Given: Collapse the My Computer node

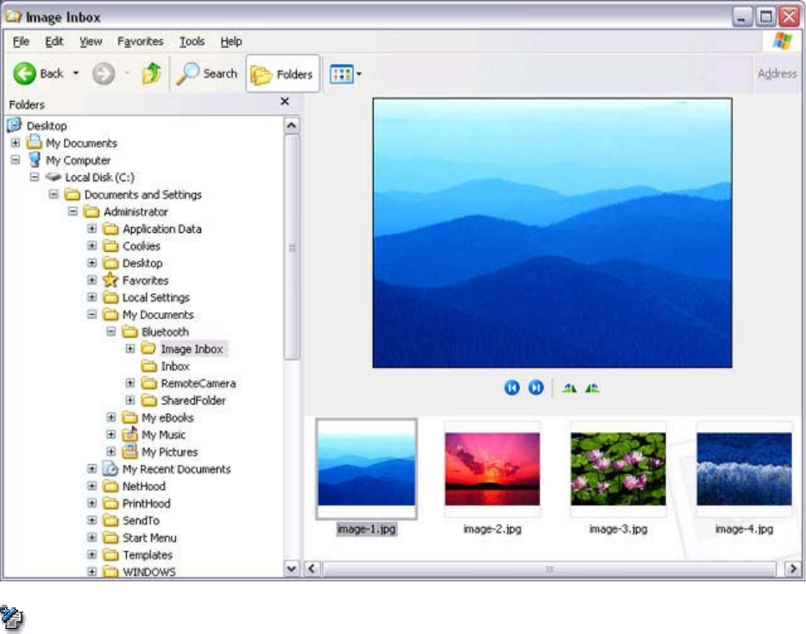Looking at the screenshot, I should point(16,160).
